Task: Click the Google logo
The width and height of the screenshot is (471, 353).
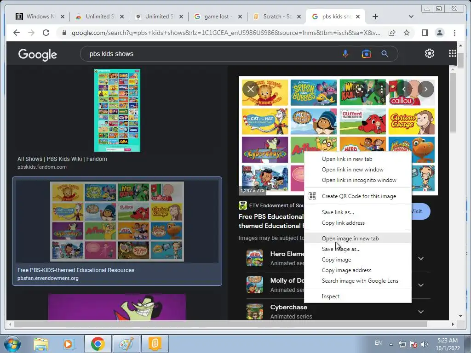Action: (38, 55)
